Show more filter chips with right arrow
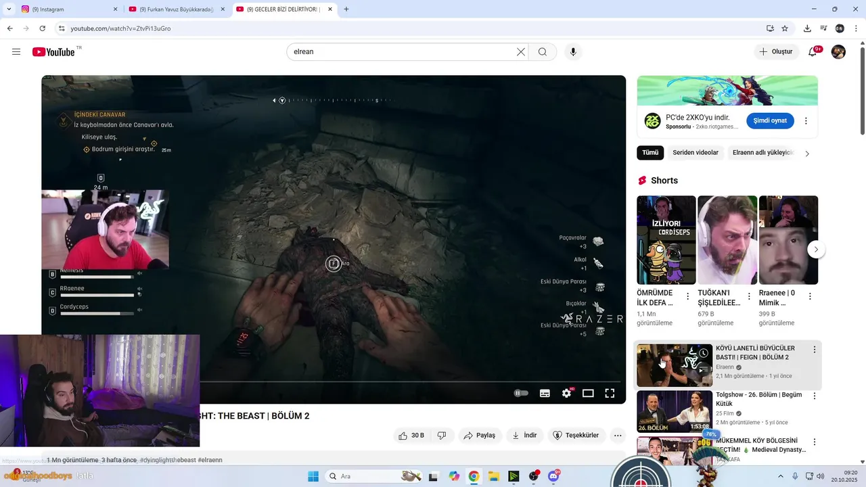 coord(807,154)
